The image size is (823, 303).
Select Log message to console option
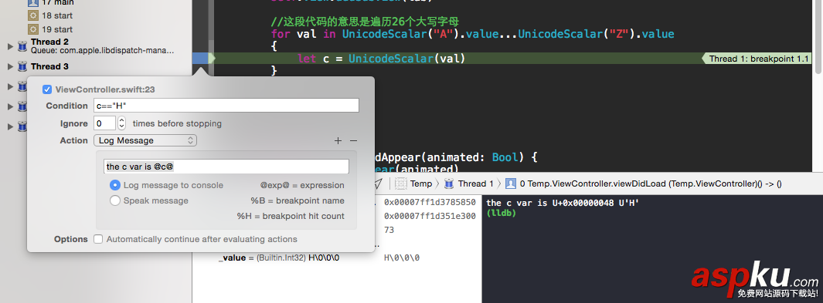(115, 185)
